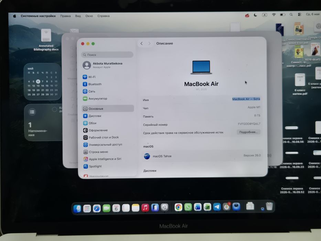Go forward with the right chevron

click(149, 43)
